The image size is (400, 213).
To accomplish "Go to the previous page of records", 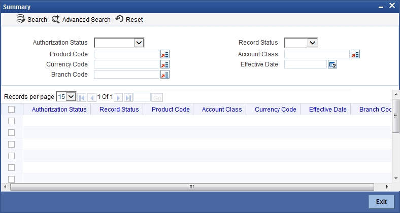I will coord(92,97).
